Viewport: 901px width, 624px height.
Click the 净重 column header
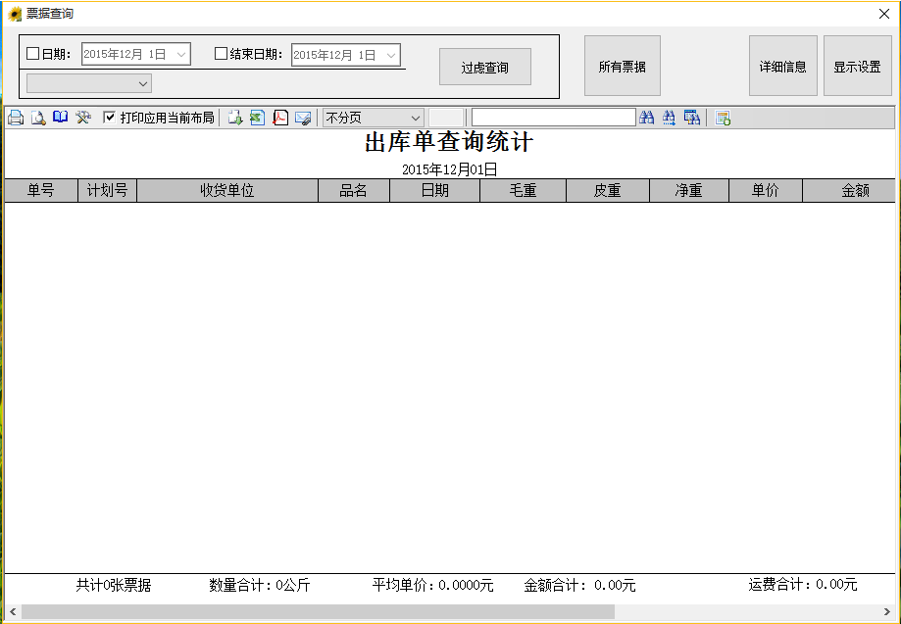[x=689, y=191]
